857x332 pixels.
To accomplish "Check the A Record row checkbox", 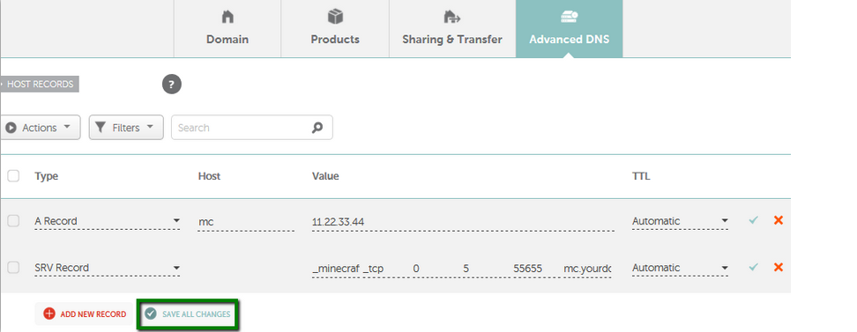I will (x=13, y=221).
